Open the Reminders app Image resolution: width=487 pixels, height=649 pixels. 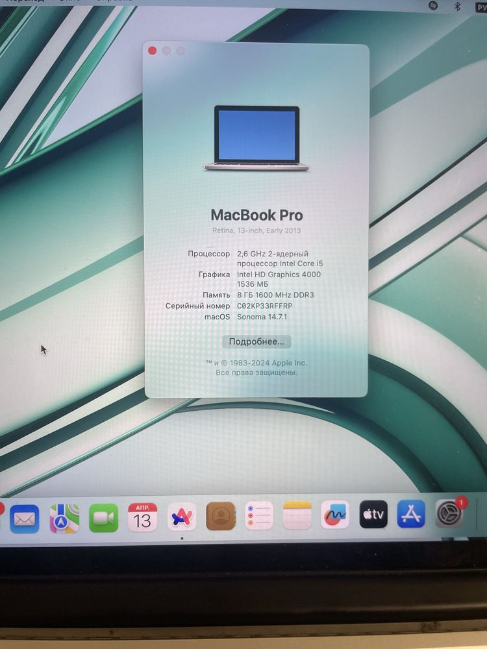click(259, 515)
